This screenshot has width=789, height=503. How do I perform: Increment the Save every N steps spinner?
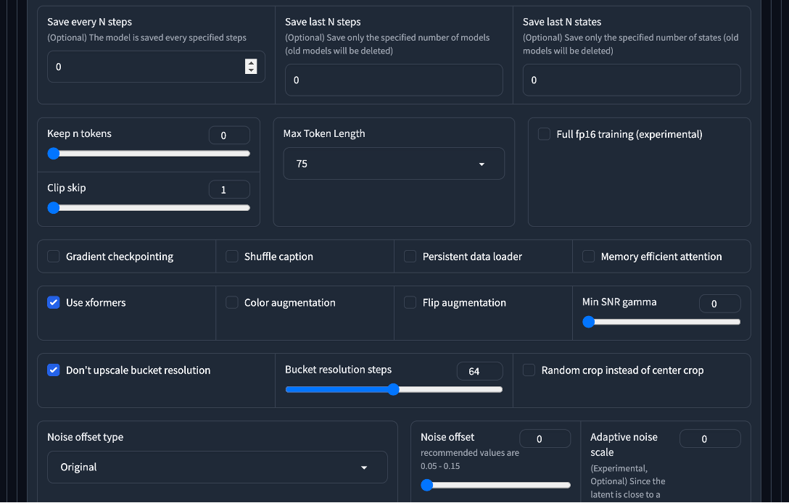click(251, 62)
